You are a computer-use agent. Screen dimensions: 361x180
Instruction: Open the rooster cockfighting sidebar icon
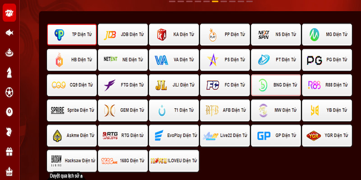(9, 132)
